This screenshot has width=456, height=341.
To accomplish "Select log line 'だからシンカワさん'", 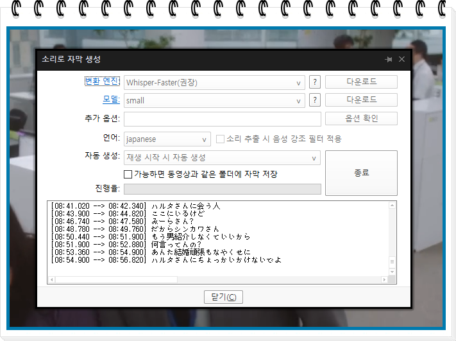I will (x=135, y=229).
